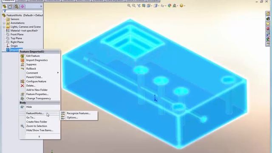Select the highlighted Imported1 tree item
The width and height of the screenshot is (272, 153).
click(x=14, y=50)
